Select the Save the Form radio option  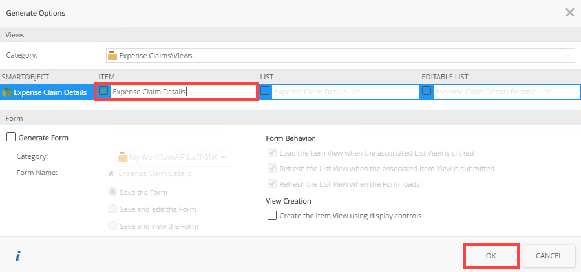point(113,193)
